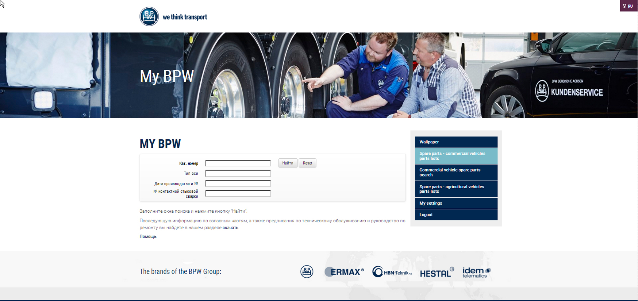Open the Помощь help link
This screenshot has width=638, height=301.
[x=148, y=236]
